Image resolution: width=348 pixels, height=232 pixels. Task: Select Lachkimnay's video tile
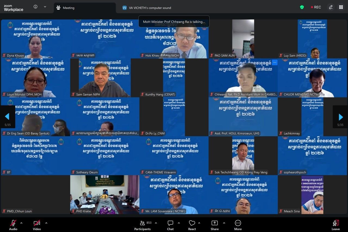click(312, 117)
